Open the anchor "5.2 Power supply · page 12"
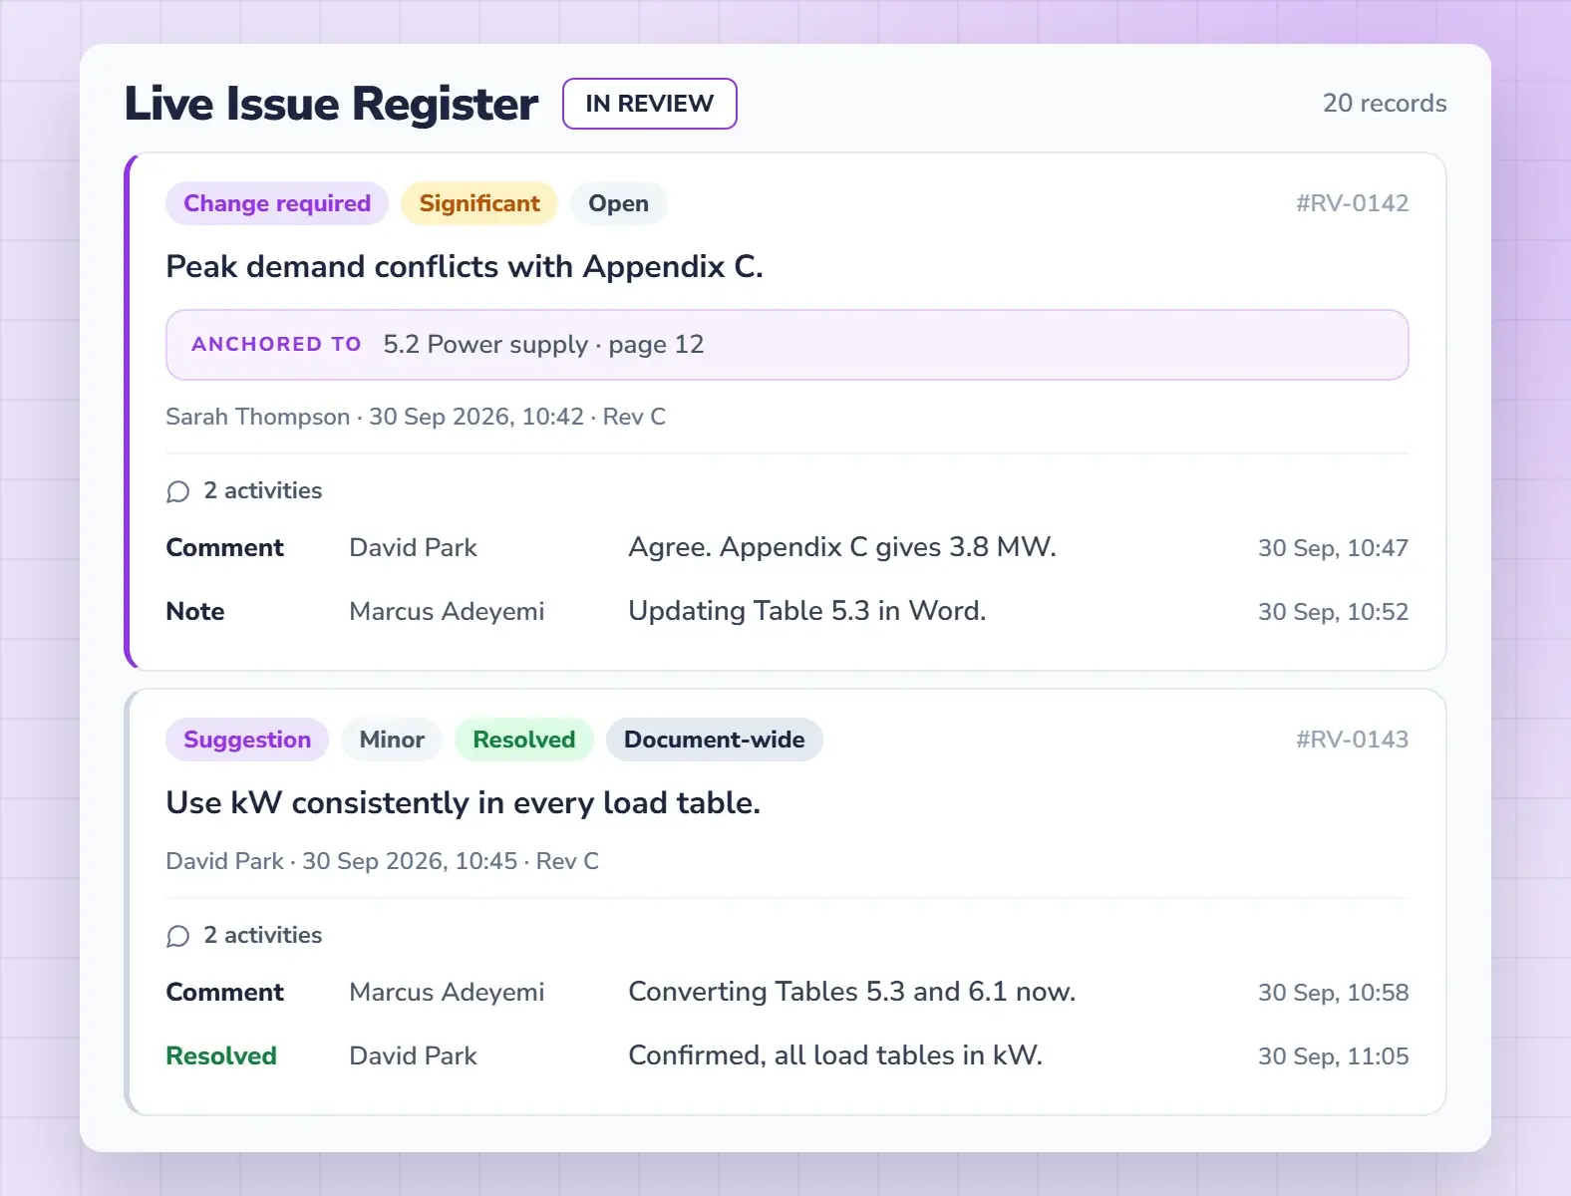 786,345
